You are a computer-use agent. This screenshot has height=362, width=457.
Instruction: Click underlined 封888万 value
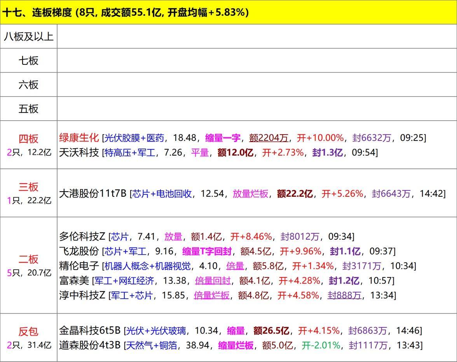tap(344, 295)
